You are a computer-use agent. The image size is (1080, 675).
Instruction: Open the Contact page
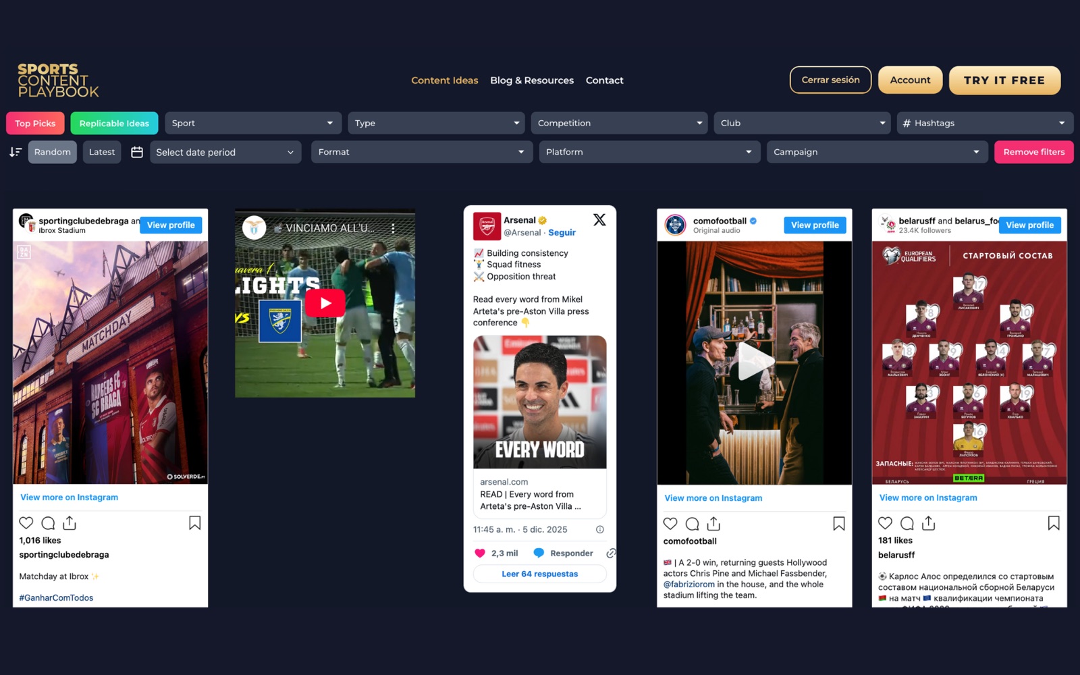click(605, 80)
